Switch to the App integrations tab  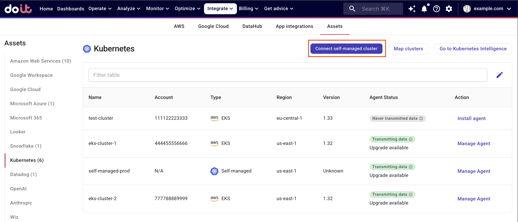click(x=294, y=26)
